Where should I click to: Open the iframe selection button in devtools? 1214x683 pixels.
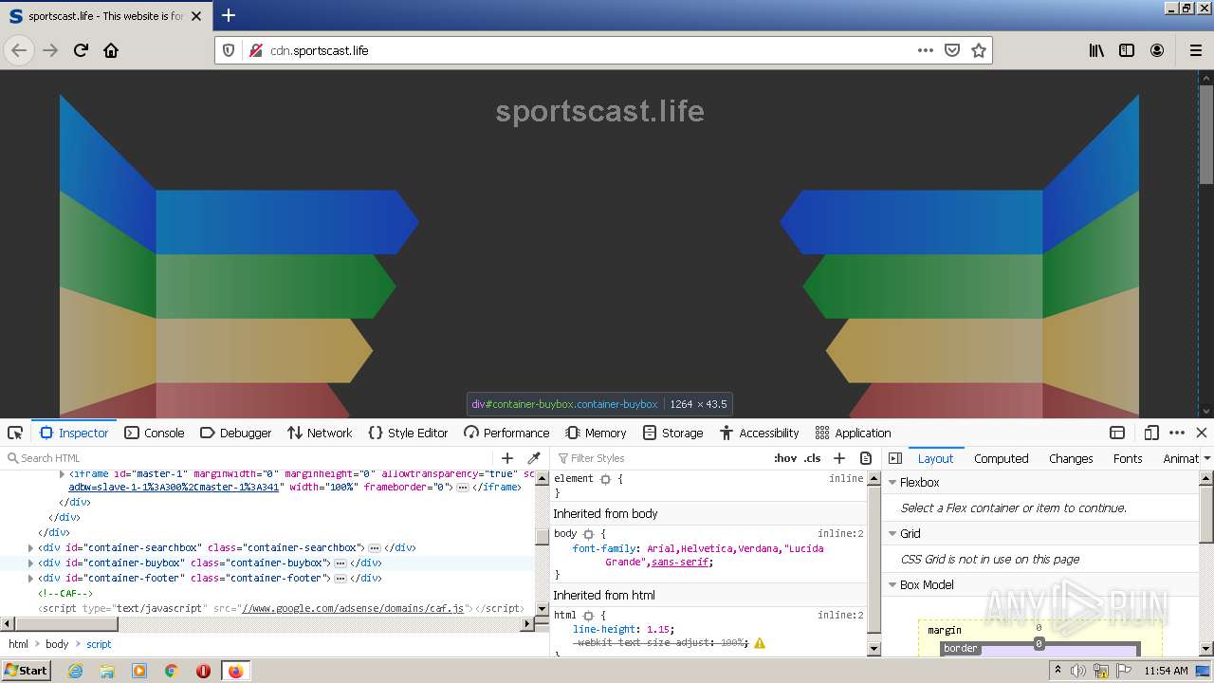pyautogui.click(x=1117, y=433)
